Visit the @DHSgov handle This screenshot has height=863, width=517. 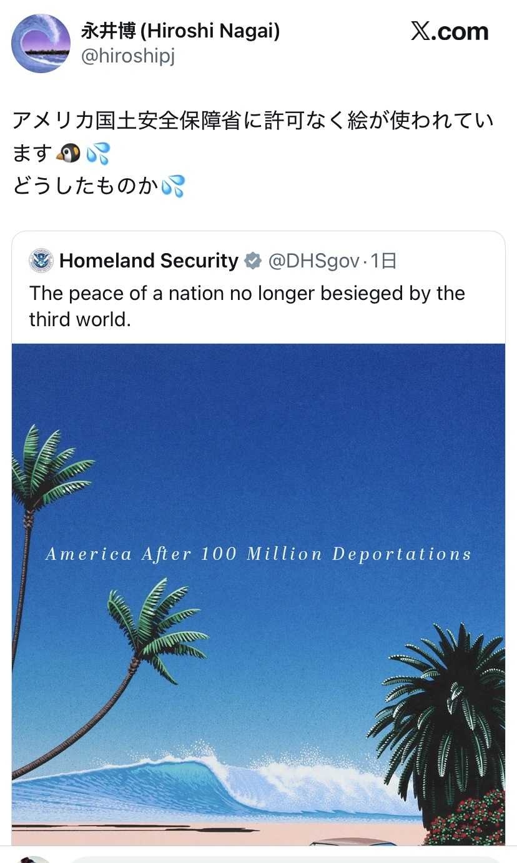point(313,261)
